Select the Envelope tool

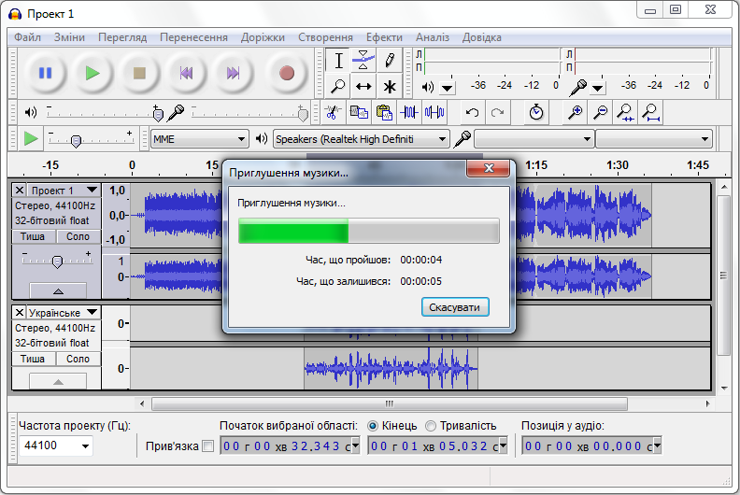coord(364,61)
